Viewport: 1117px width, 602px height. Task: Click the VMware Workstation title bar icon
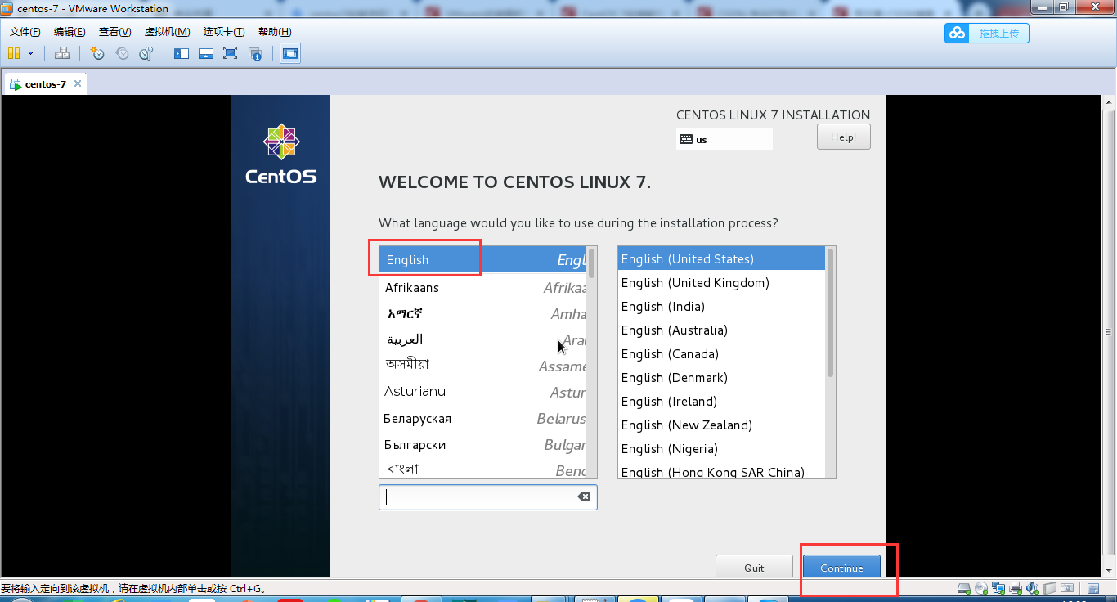pyautogui.click(x=7, y=8)
